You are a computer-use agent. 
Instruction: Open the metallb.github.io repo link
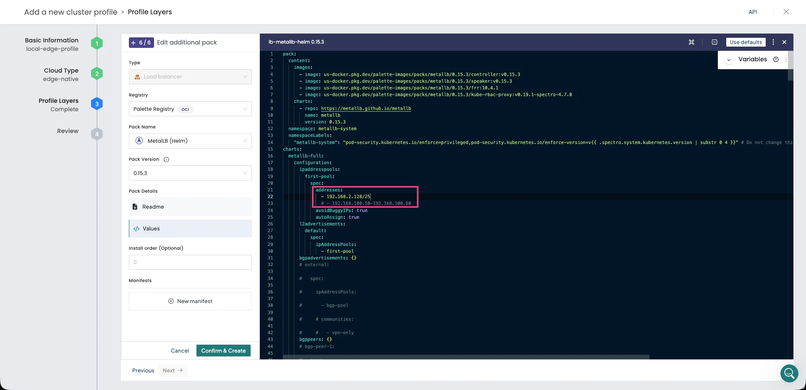tap(366, 108)
